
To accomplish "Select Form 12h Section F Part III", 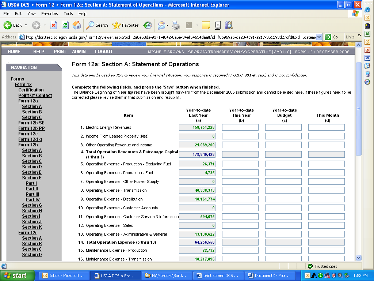I will tap(32, 194).
